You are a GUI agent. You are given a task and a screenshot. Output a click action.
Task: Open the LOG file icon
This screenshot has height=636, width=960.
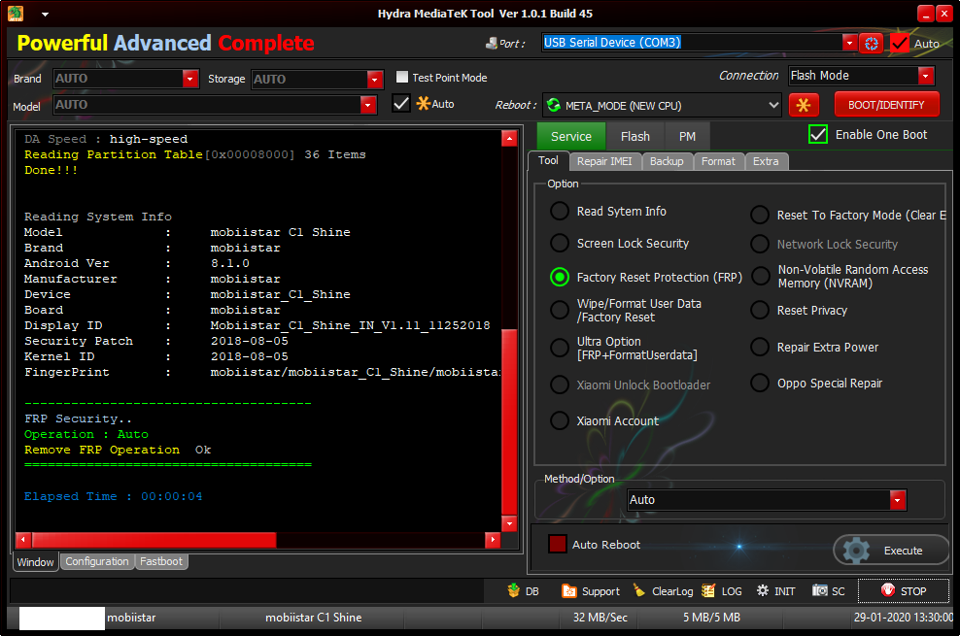[722, 590]
